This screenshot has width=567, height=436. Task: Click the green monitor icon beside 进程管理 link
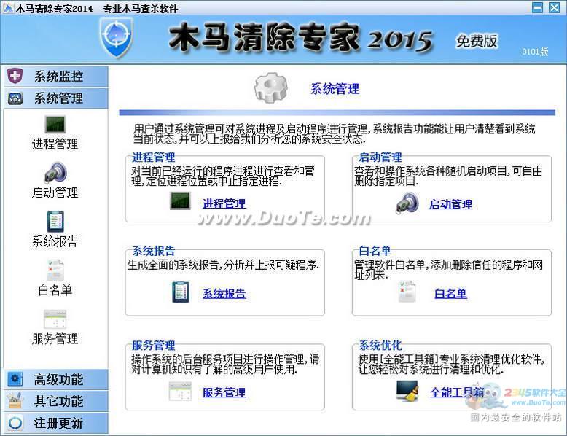(x=181, y=201)
